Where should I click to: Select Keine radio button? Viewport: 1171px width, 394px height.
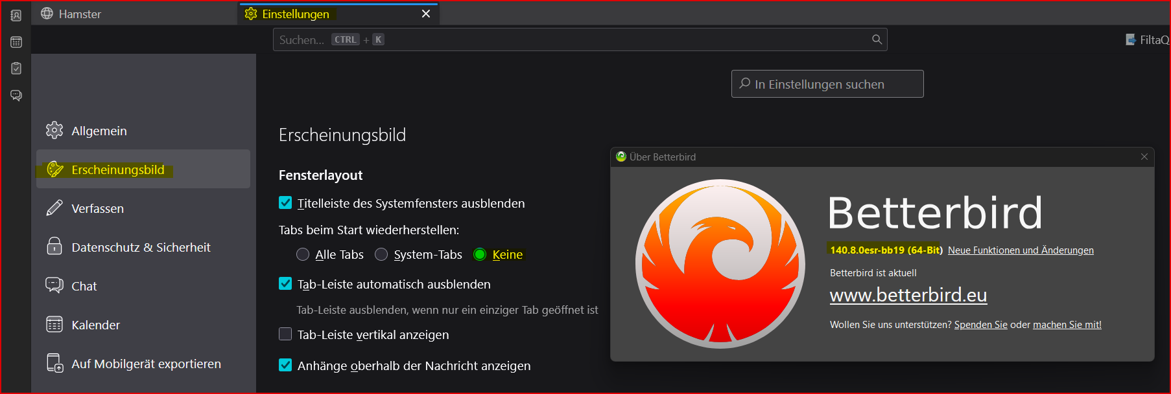point(480,254)
